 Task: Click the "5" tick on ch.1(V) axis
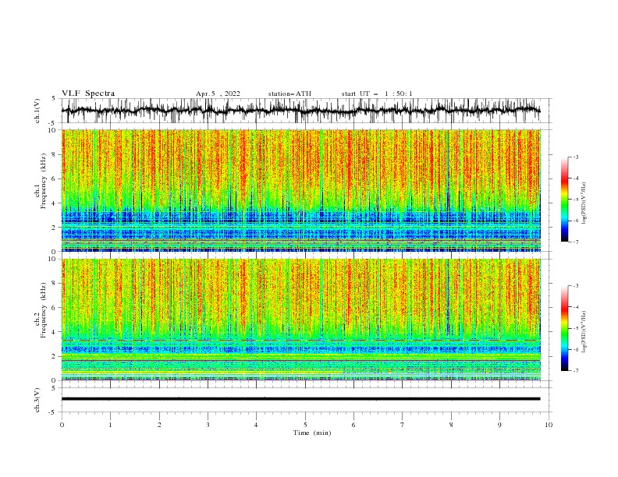coord(54,98)
